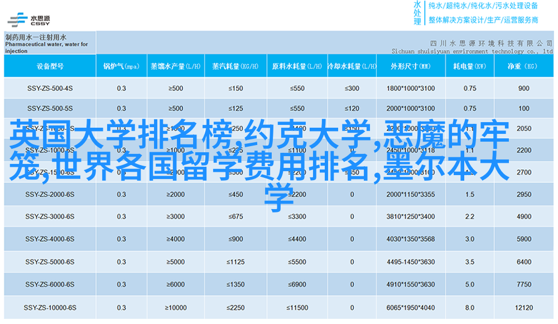Click the 水思源 CSSY logo

coord(29,20)
